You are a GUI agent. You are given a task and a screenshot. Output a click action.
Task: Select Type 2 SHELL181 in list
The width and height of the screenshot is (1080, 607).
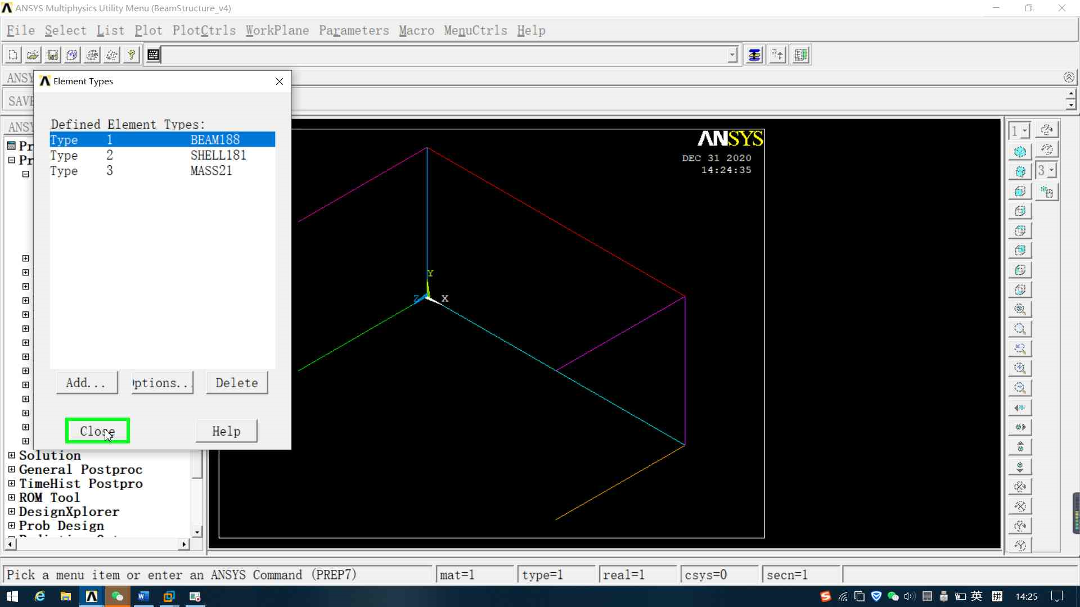(162, 155)
